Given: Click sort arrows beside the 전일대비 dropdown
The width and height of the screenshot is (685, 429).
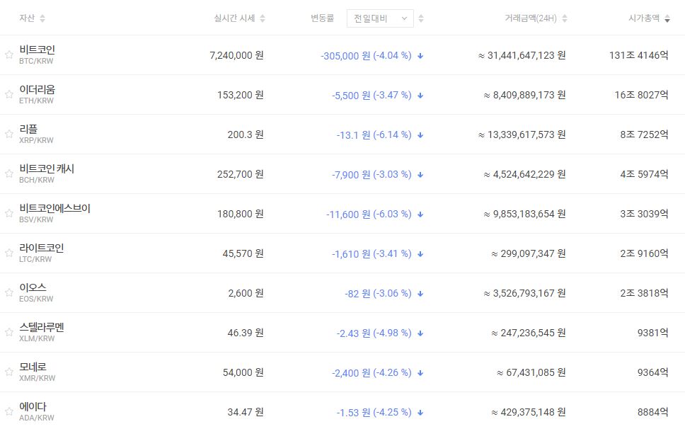Looking at the screenshot, I should [422, 18].
